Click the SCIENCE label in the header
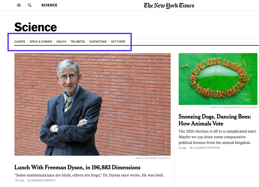This screenshot has height=187, width=259. coord(49,5)
